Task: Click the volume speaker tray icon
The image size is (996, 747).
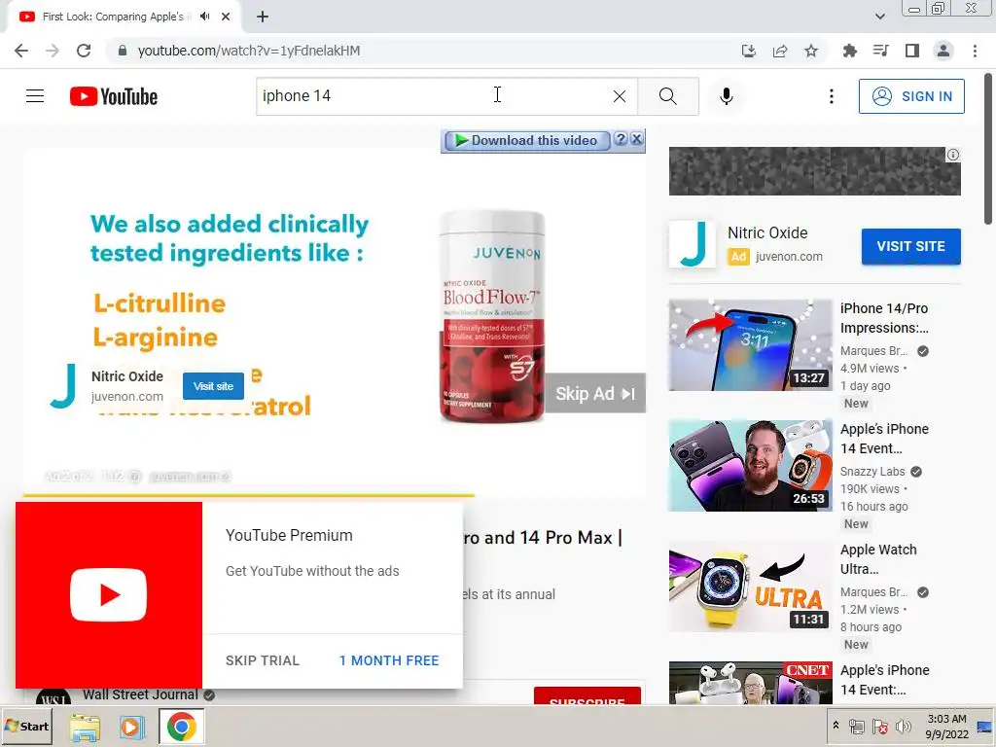Action: coord(903,727)
